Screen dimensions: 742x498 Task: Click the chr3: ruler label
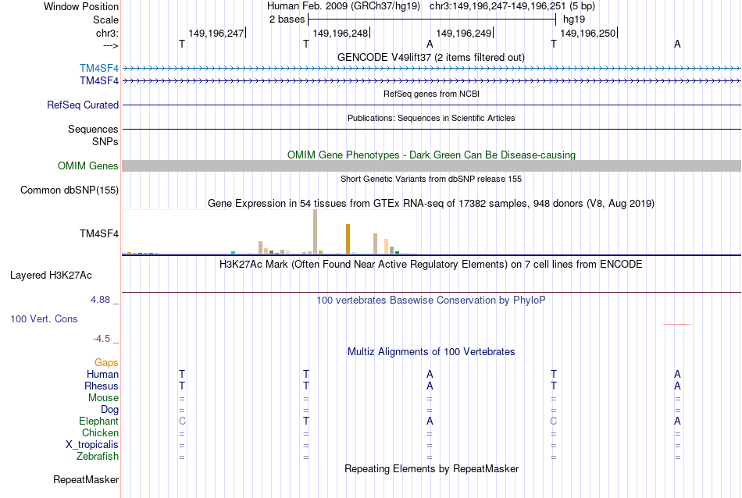coord(108,34)
